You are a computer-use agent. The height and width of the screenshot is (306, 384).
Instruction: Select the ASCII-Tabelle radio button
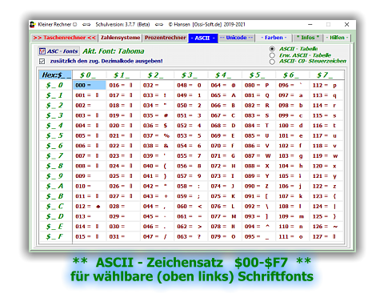click(x=272, y=49)
